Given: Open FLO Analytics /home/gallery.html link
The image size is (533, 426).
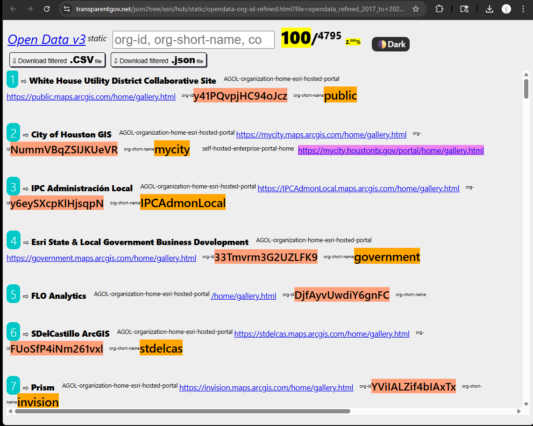Looking at the screenshot, I should click(243, 296).
